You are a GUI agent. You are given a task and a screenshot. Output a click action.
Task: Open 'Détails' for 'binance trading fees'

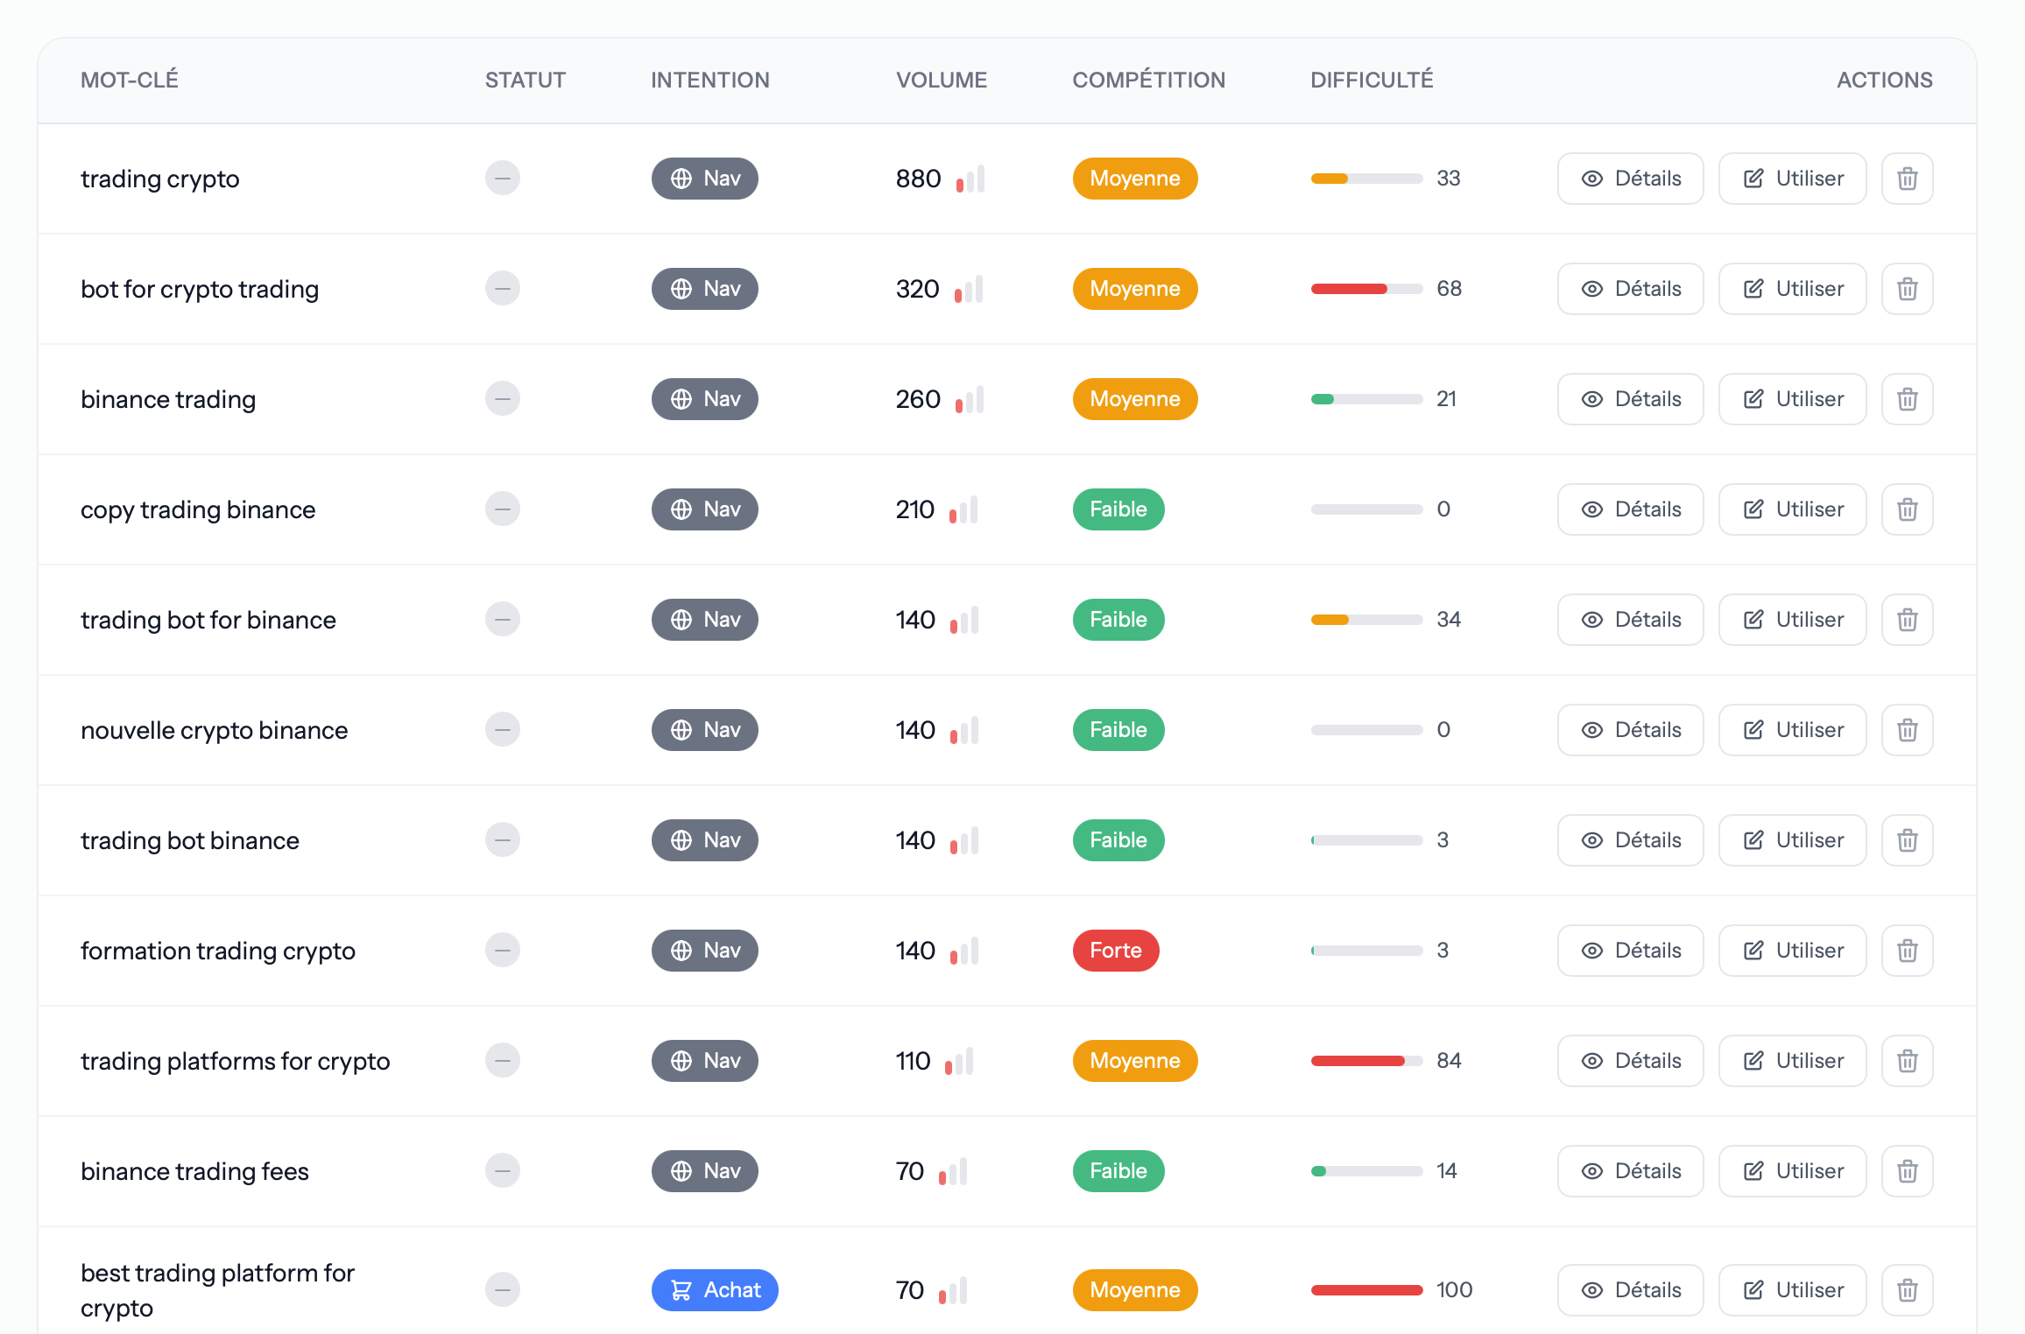click(1630, 1170)
